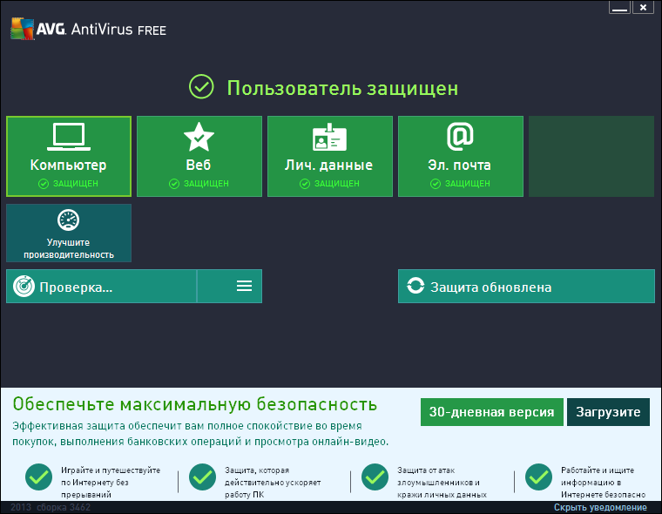
Task: Click Скрыть уведомление link
Action: click(600, 507)
